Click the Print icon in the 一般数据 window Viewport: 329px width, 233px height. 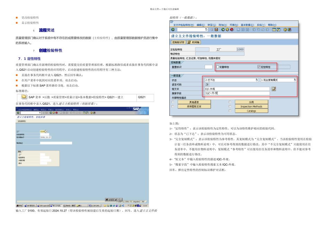238,29
